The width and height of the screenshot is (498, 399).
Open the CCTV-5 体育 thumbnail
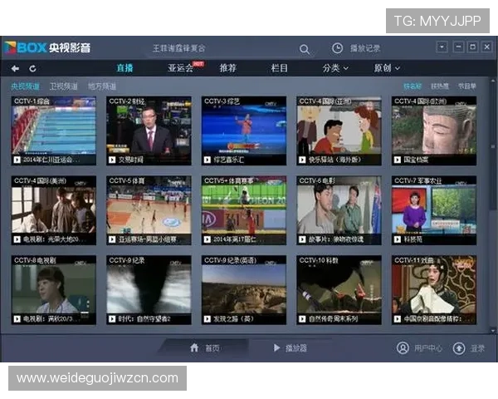(149, 210)
